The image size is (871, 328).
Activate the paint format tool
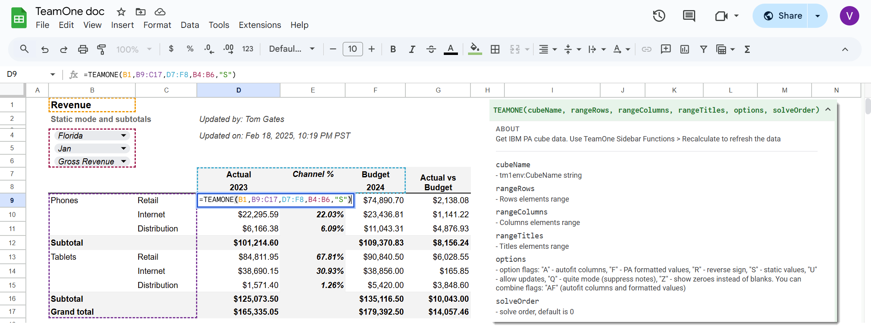click(x=101, y=49)
